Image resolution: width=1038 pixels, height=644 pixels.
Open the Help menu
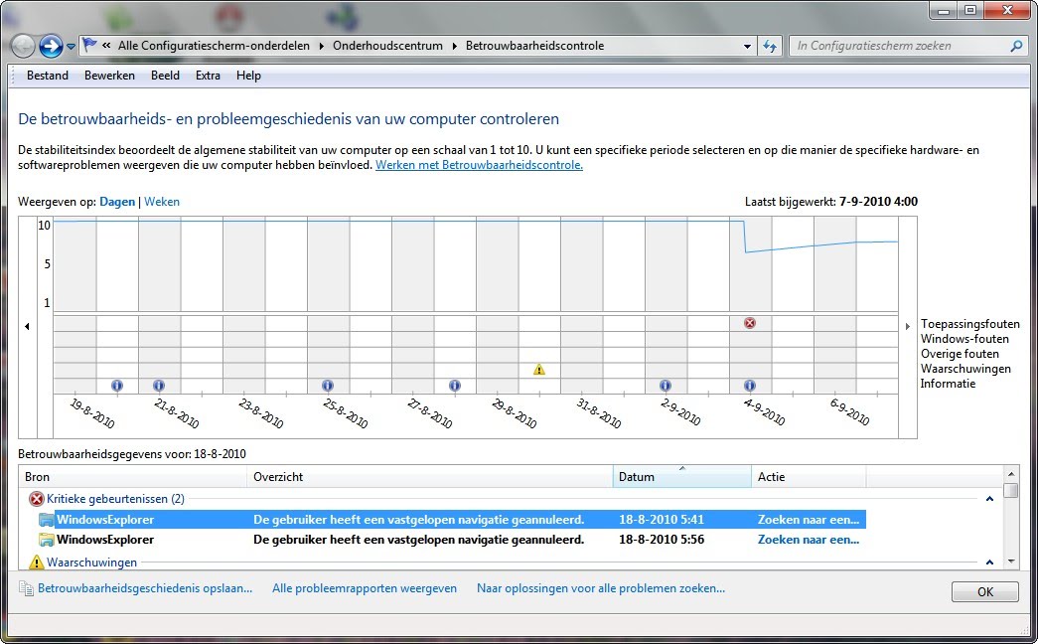[248, 76]
